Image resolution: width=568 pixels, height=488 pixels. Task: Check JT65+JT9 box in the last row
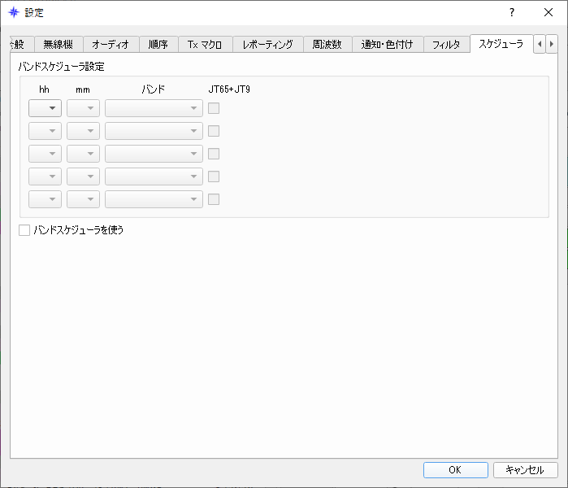pyautogui.click(x=214, y=199)
